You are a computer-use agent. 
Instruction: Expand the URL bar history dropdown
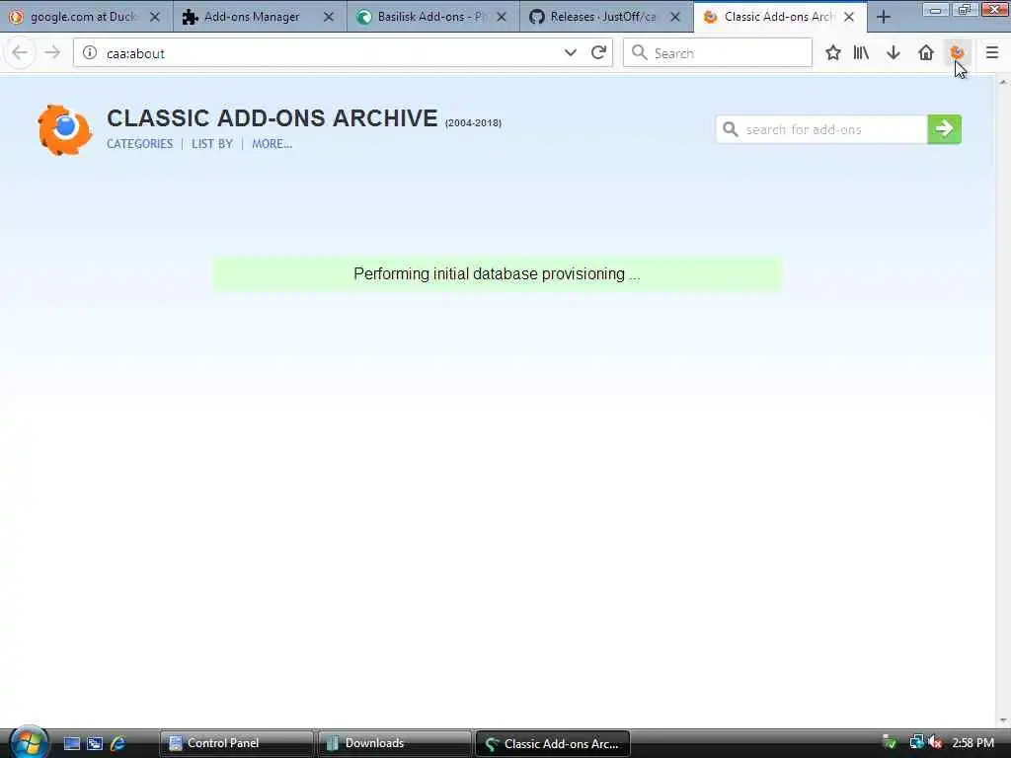[x=570, y=53]
